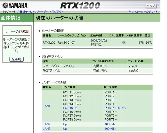The image size is (167, 133).
Task: Click the PORT5:Up link
Action: pyautogui.click(x=70, y=108)
